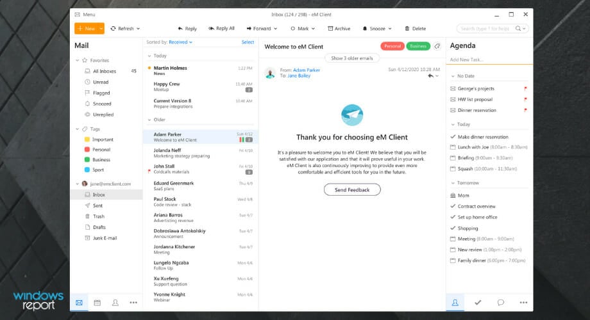Select the Sent folder

(x=97, y=205)
